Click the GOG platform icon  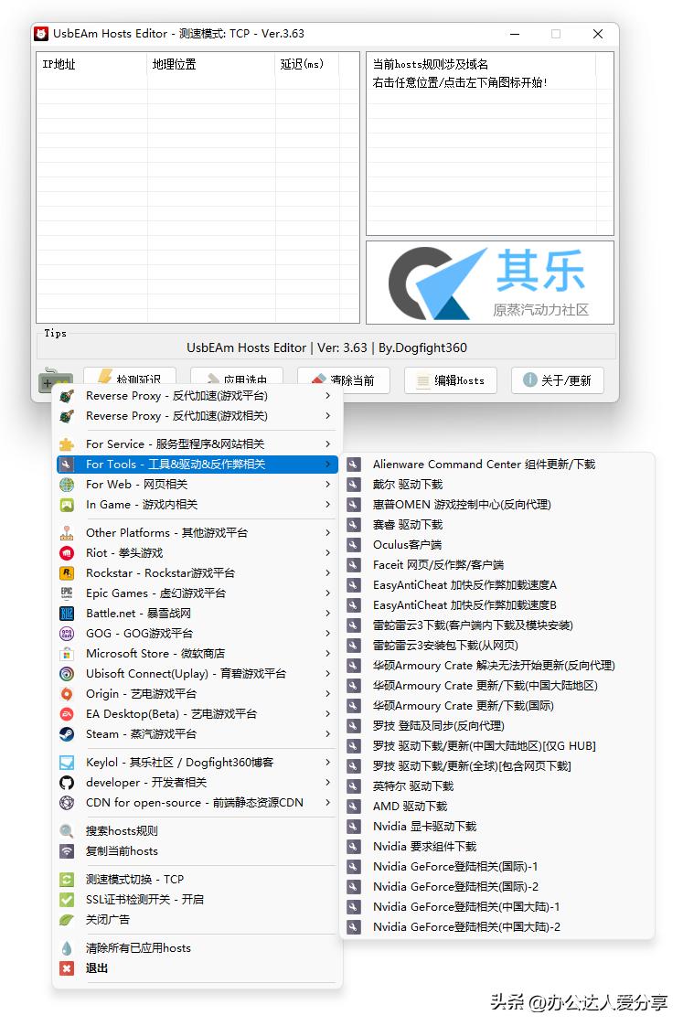pos(67,634)
